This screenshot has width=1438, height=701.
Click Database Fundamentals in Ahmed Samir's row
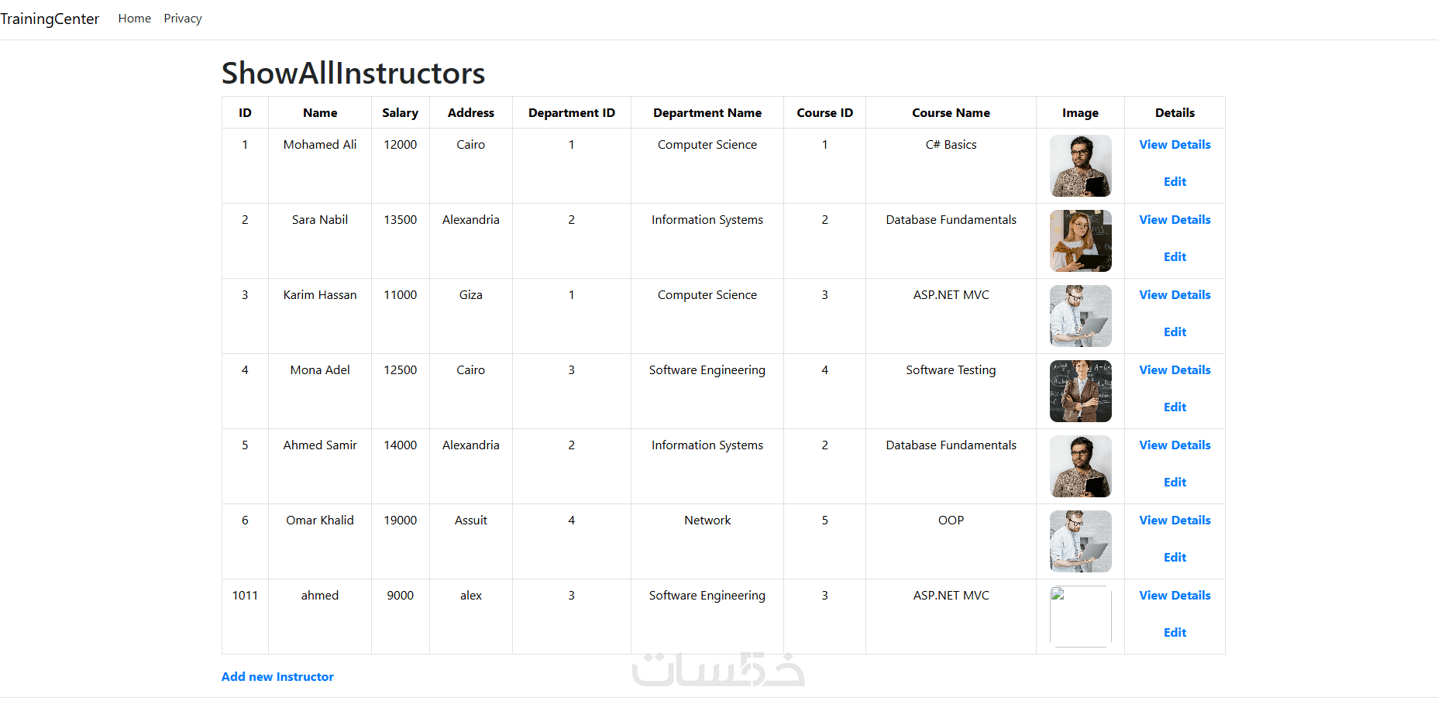click(951, 445)
